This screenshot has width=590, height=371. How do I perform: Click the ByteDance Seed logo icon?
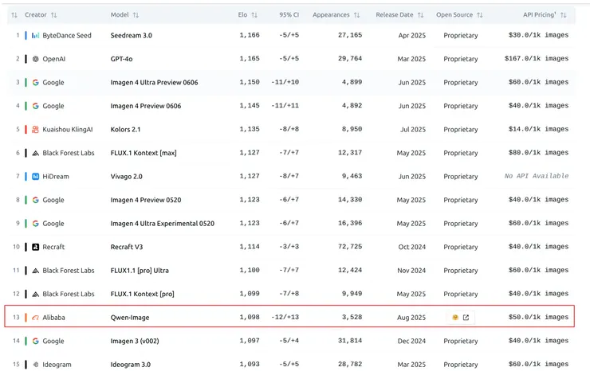click(x=36, y=36)
